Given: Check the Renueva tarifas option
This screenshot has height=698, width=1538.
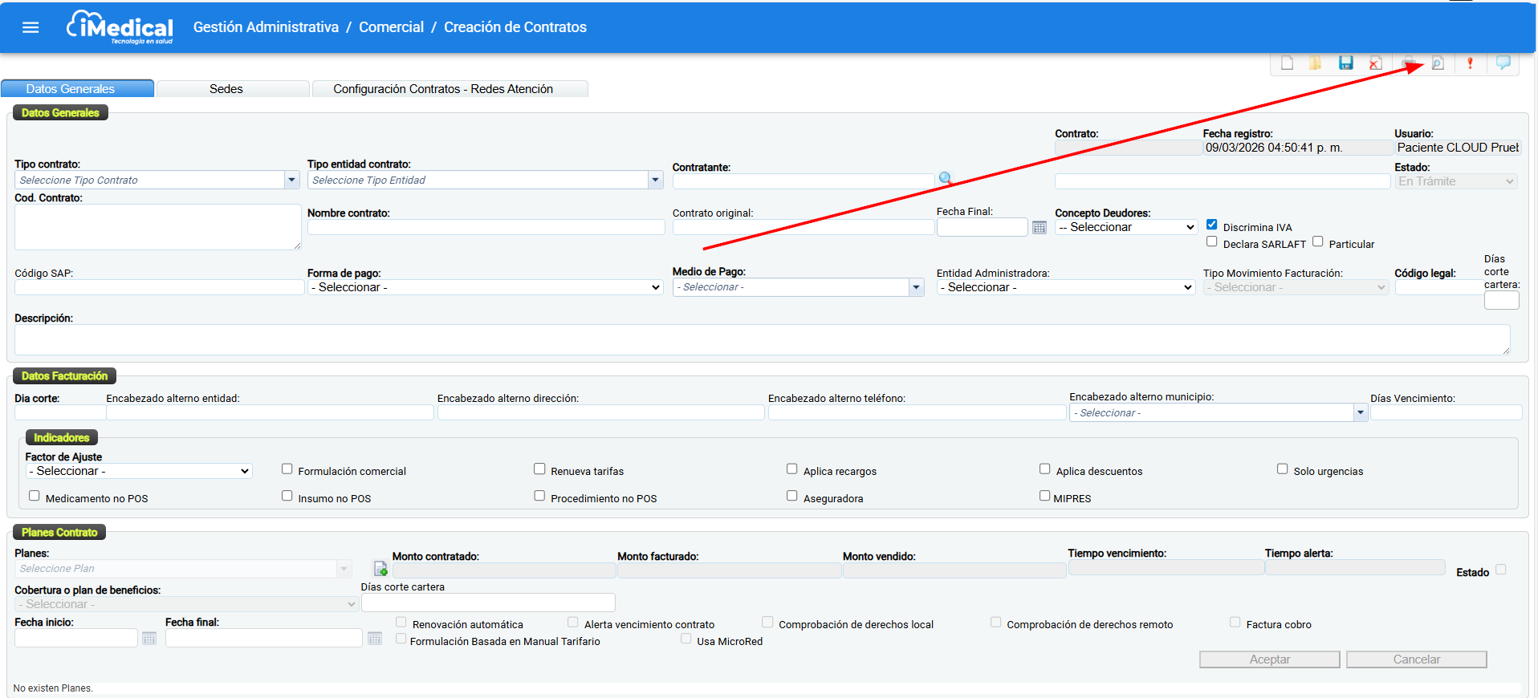Looking at the screenshot, I should tap(539, 469).
